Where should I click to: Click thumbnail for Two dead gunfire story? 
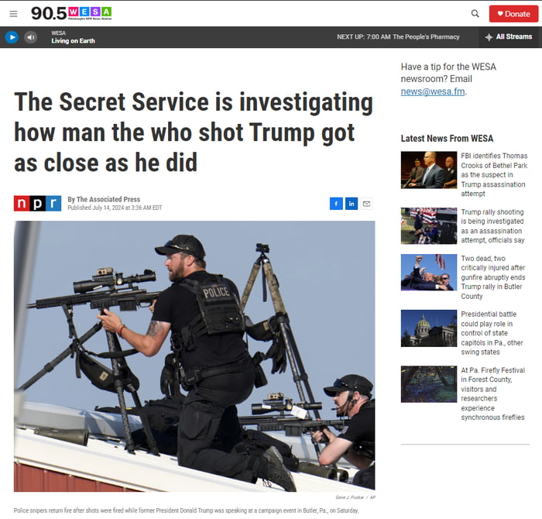coord(429,273)
